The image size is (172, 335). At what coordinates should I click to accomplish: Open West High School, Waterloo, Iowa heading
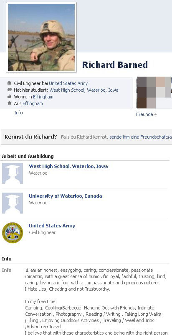(x=68, y=166)
